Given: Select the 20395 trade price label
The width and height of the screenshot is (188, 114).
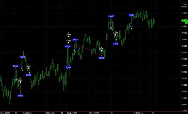Looking at the screenshot, I should pyautogui.click(x=29, y=75).
